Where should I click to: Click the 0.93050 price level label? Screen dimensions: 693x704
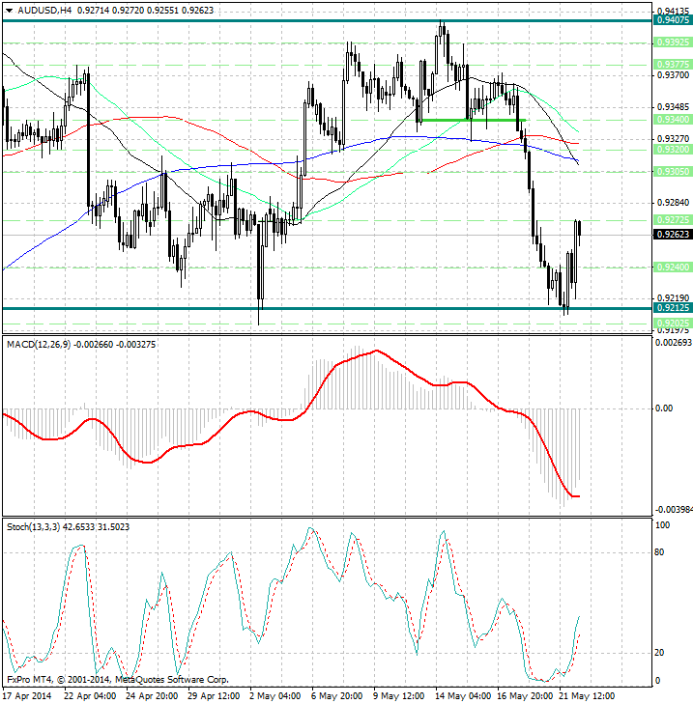click(x=673, y=172)
